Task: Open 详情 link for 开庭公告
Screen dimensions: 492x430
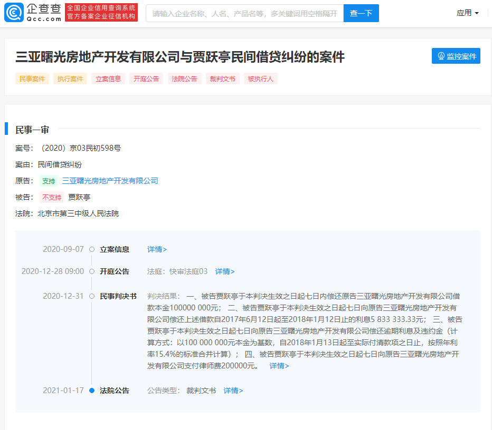Action: click(x=225, y=271)
